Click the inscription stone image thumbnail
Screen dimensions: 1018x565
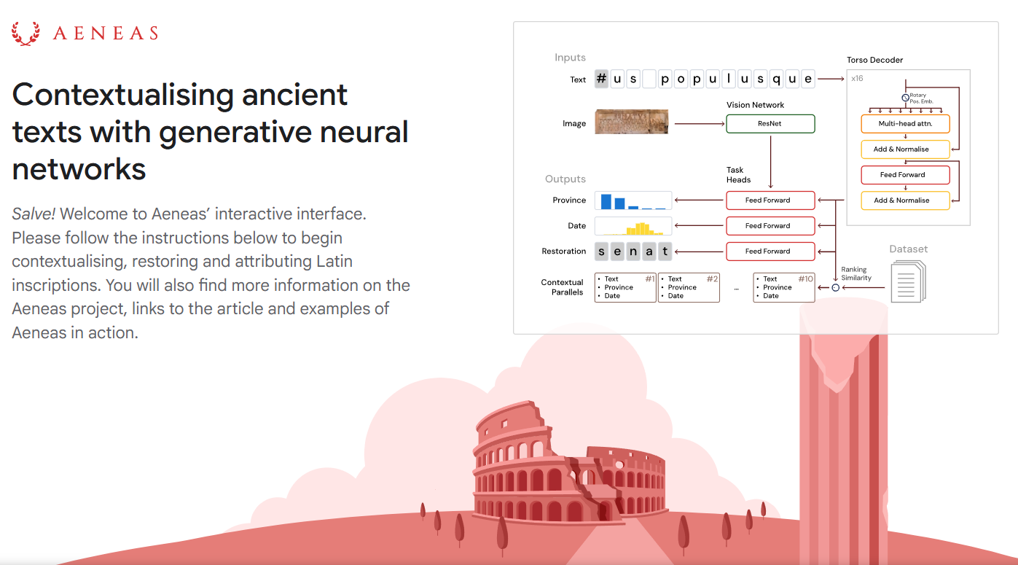pos(632,122)
